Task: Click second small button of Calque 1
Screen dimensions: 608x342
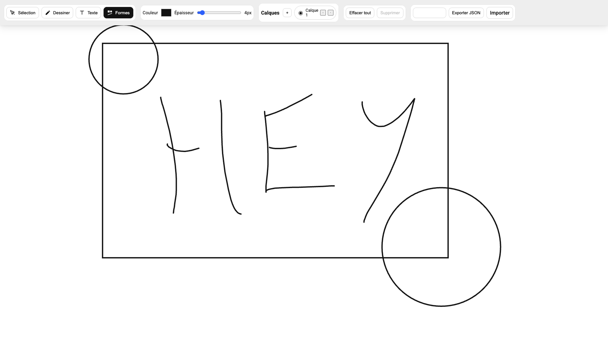Action: [331, 13]
